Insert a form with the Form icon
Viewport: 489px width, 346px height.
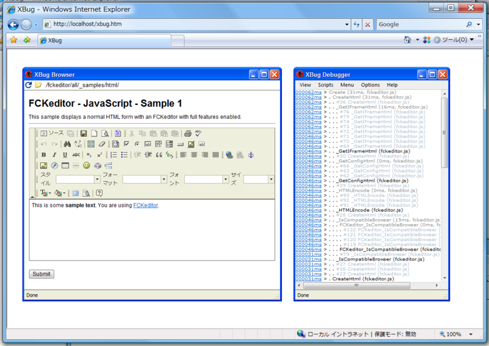click(x=116, y=144)
